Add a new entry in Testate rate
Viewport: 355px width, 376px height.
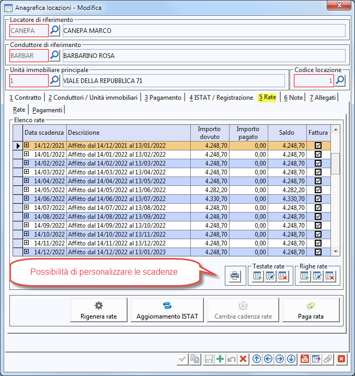(257, 277)
